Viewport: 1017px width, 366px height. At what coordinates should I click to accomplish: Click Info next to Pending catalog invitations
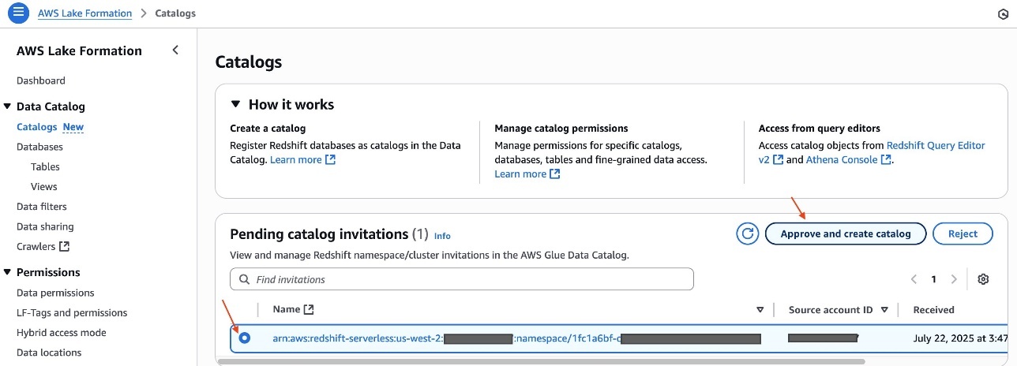click(442, 236)
